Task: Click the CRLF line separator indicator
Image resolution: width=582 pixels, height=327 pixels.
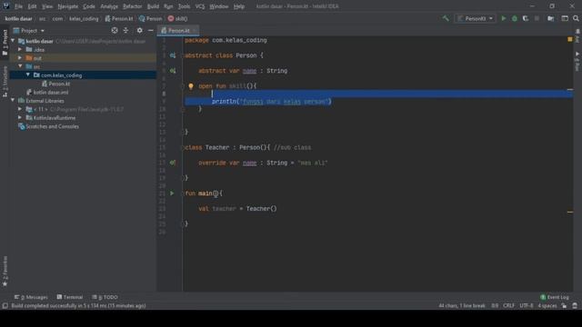Action: [x=508, y=306]
